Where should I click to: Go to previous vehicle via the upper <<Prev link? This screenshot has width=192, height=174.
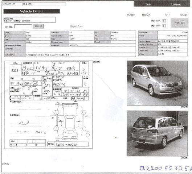(131, 14)
